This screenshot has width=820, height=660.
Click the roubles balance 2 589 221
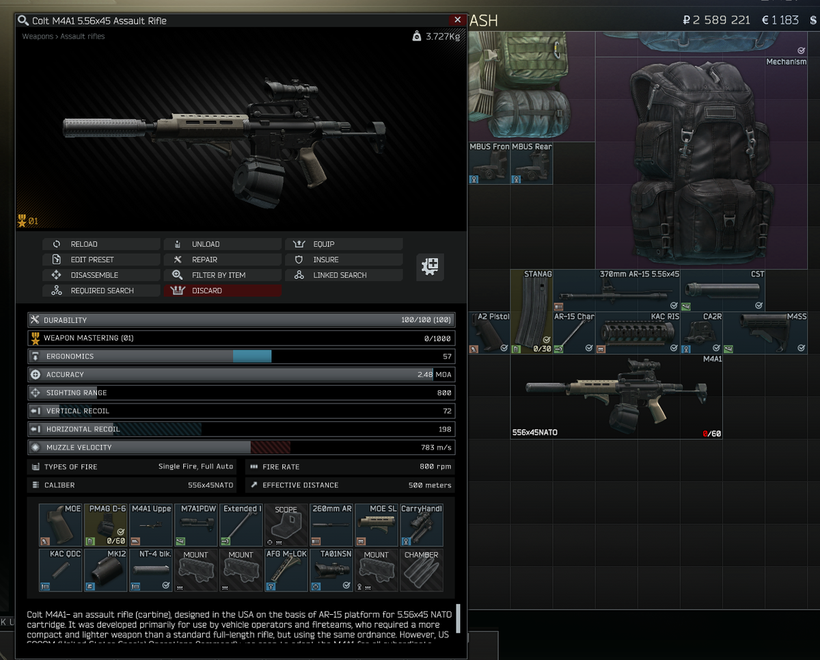[x=717, y=20]
